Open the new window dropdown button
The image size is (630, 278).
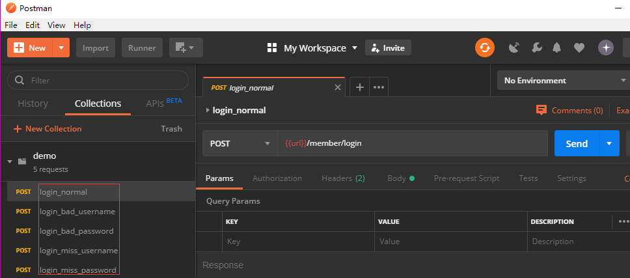(185, 48)
